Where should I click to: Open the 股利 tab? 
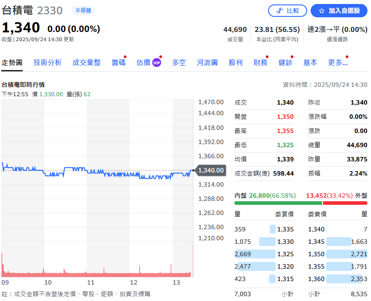pyautogui.click(x=235, y=63)
